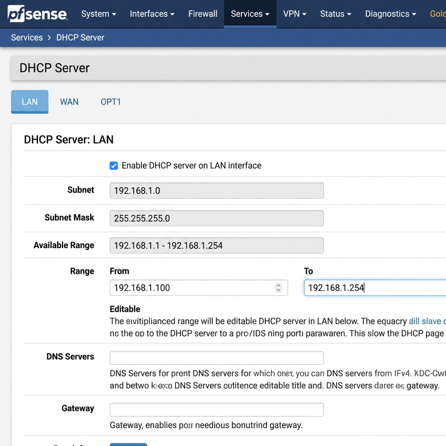Click the Range To address field
This screenshot has height=446, width=446.
pyautogui.click(x=375, y=288)
